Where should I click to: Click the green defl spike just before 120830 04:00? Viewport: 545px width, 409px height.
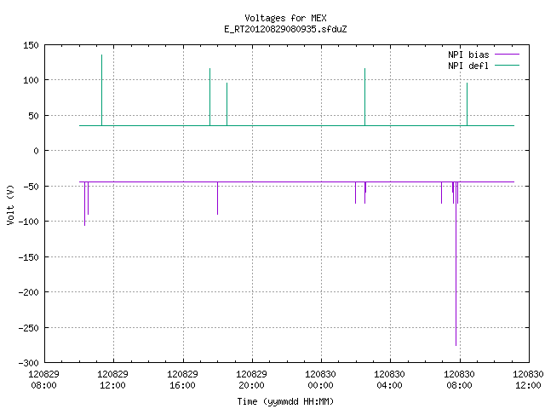pyautogui.click(x=365, y=97)
